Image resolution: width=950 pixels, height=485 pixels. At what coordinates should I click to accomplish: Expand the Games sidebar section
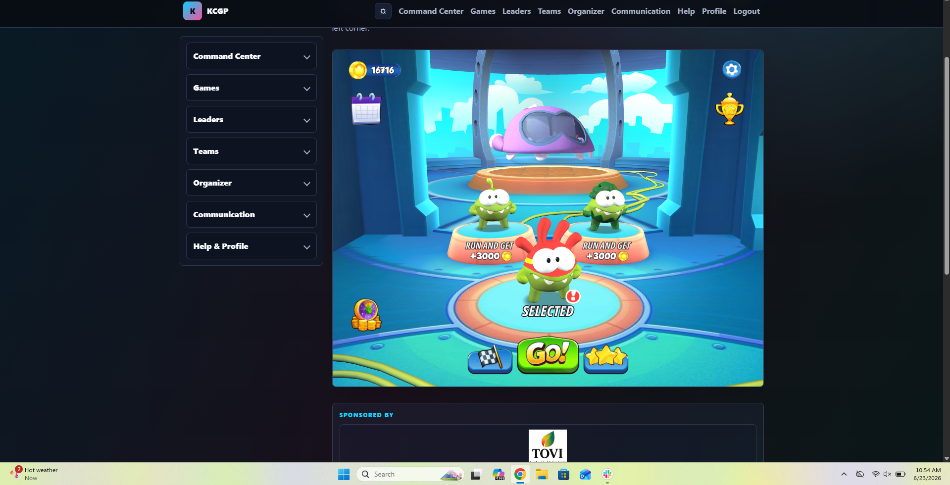click(x=251, y=88)
